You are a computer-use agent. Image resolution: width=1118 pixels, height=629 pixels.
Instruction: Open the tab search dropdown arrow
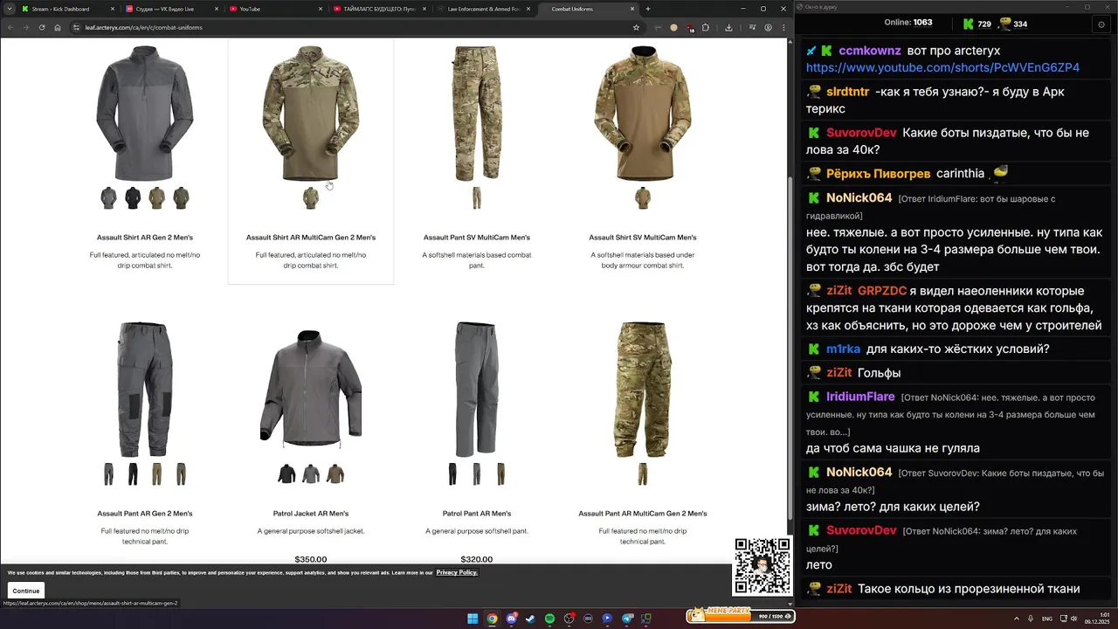(x=9, y=9)
